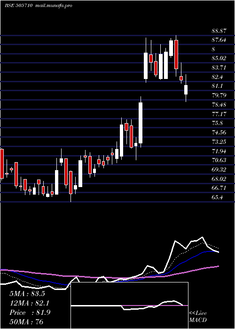
Task: Click the 68.02 price level label
Action: [219, 179]
